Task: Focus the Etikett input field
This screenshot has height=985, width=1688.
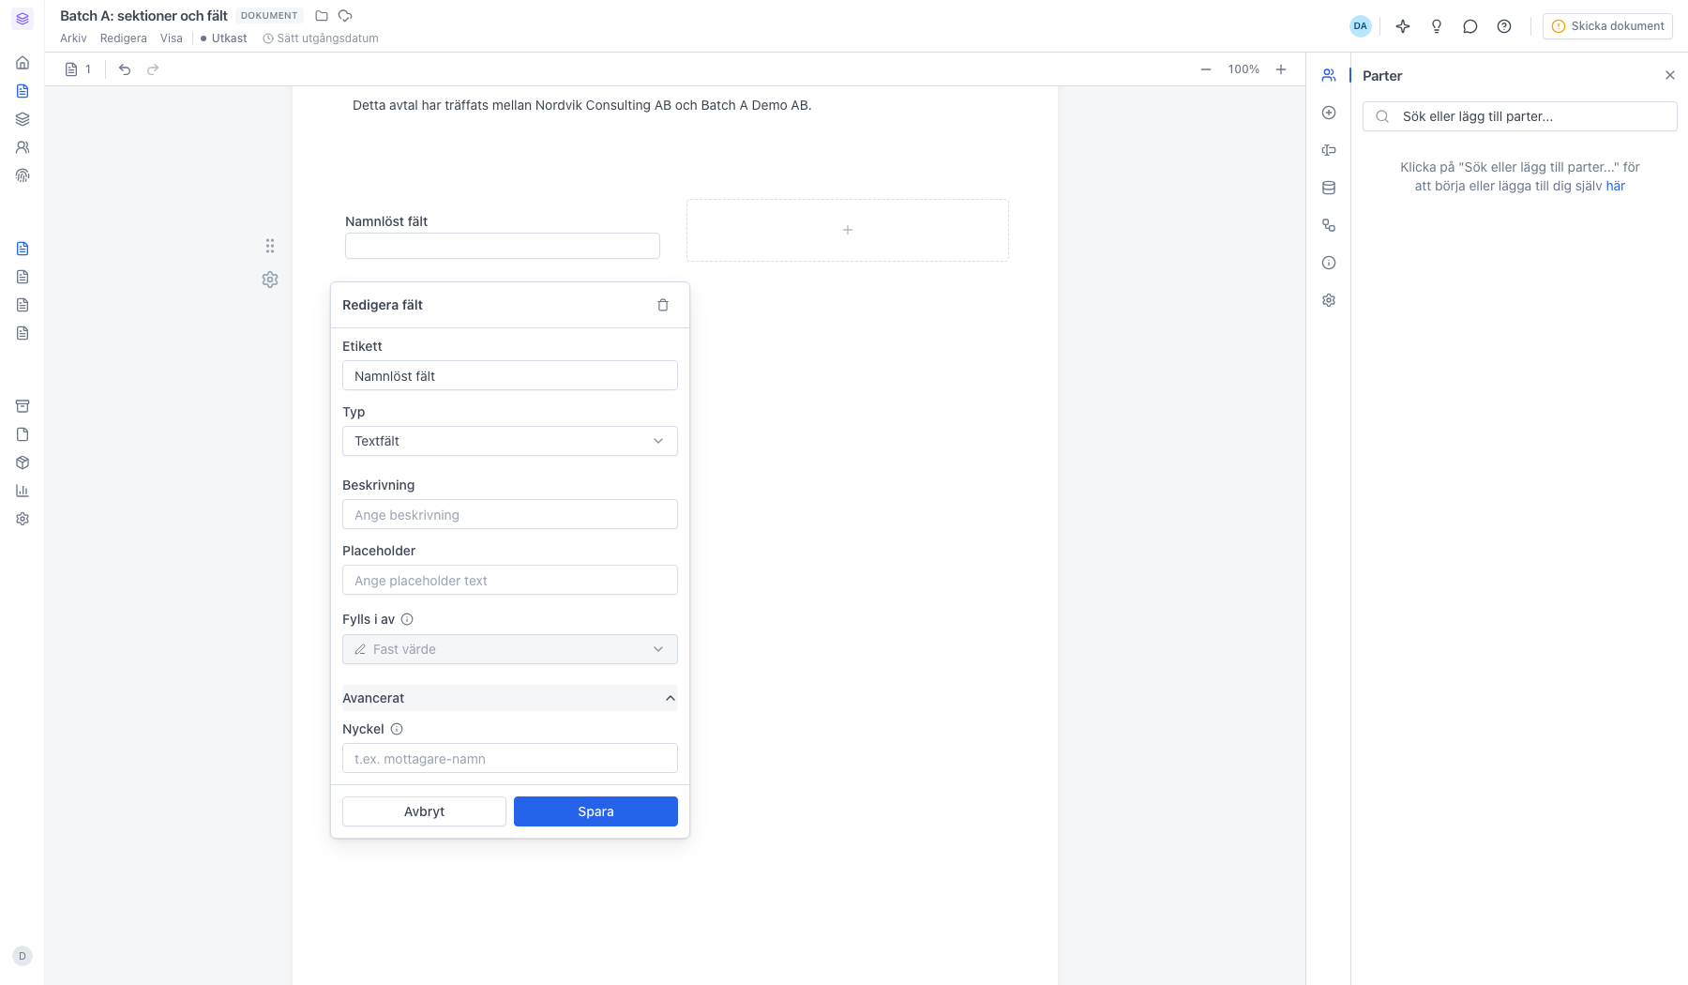Action: [510, 375]
